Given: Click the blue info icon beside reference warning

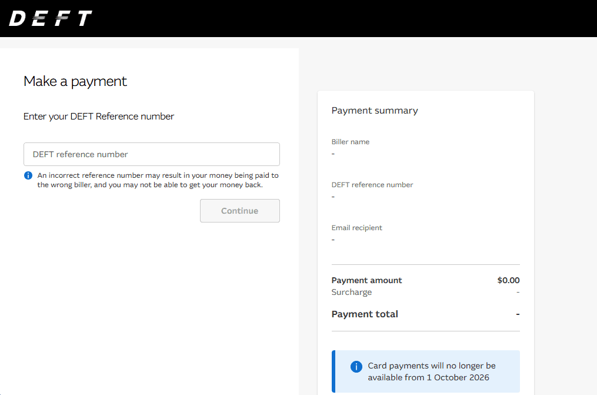Looking at the screenshot, I should [28, 175].
